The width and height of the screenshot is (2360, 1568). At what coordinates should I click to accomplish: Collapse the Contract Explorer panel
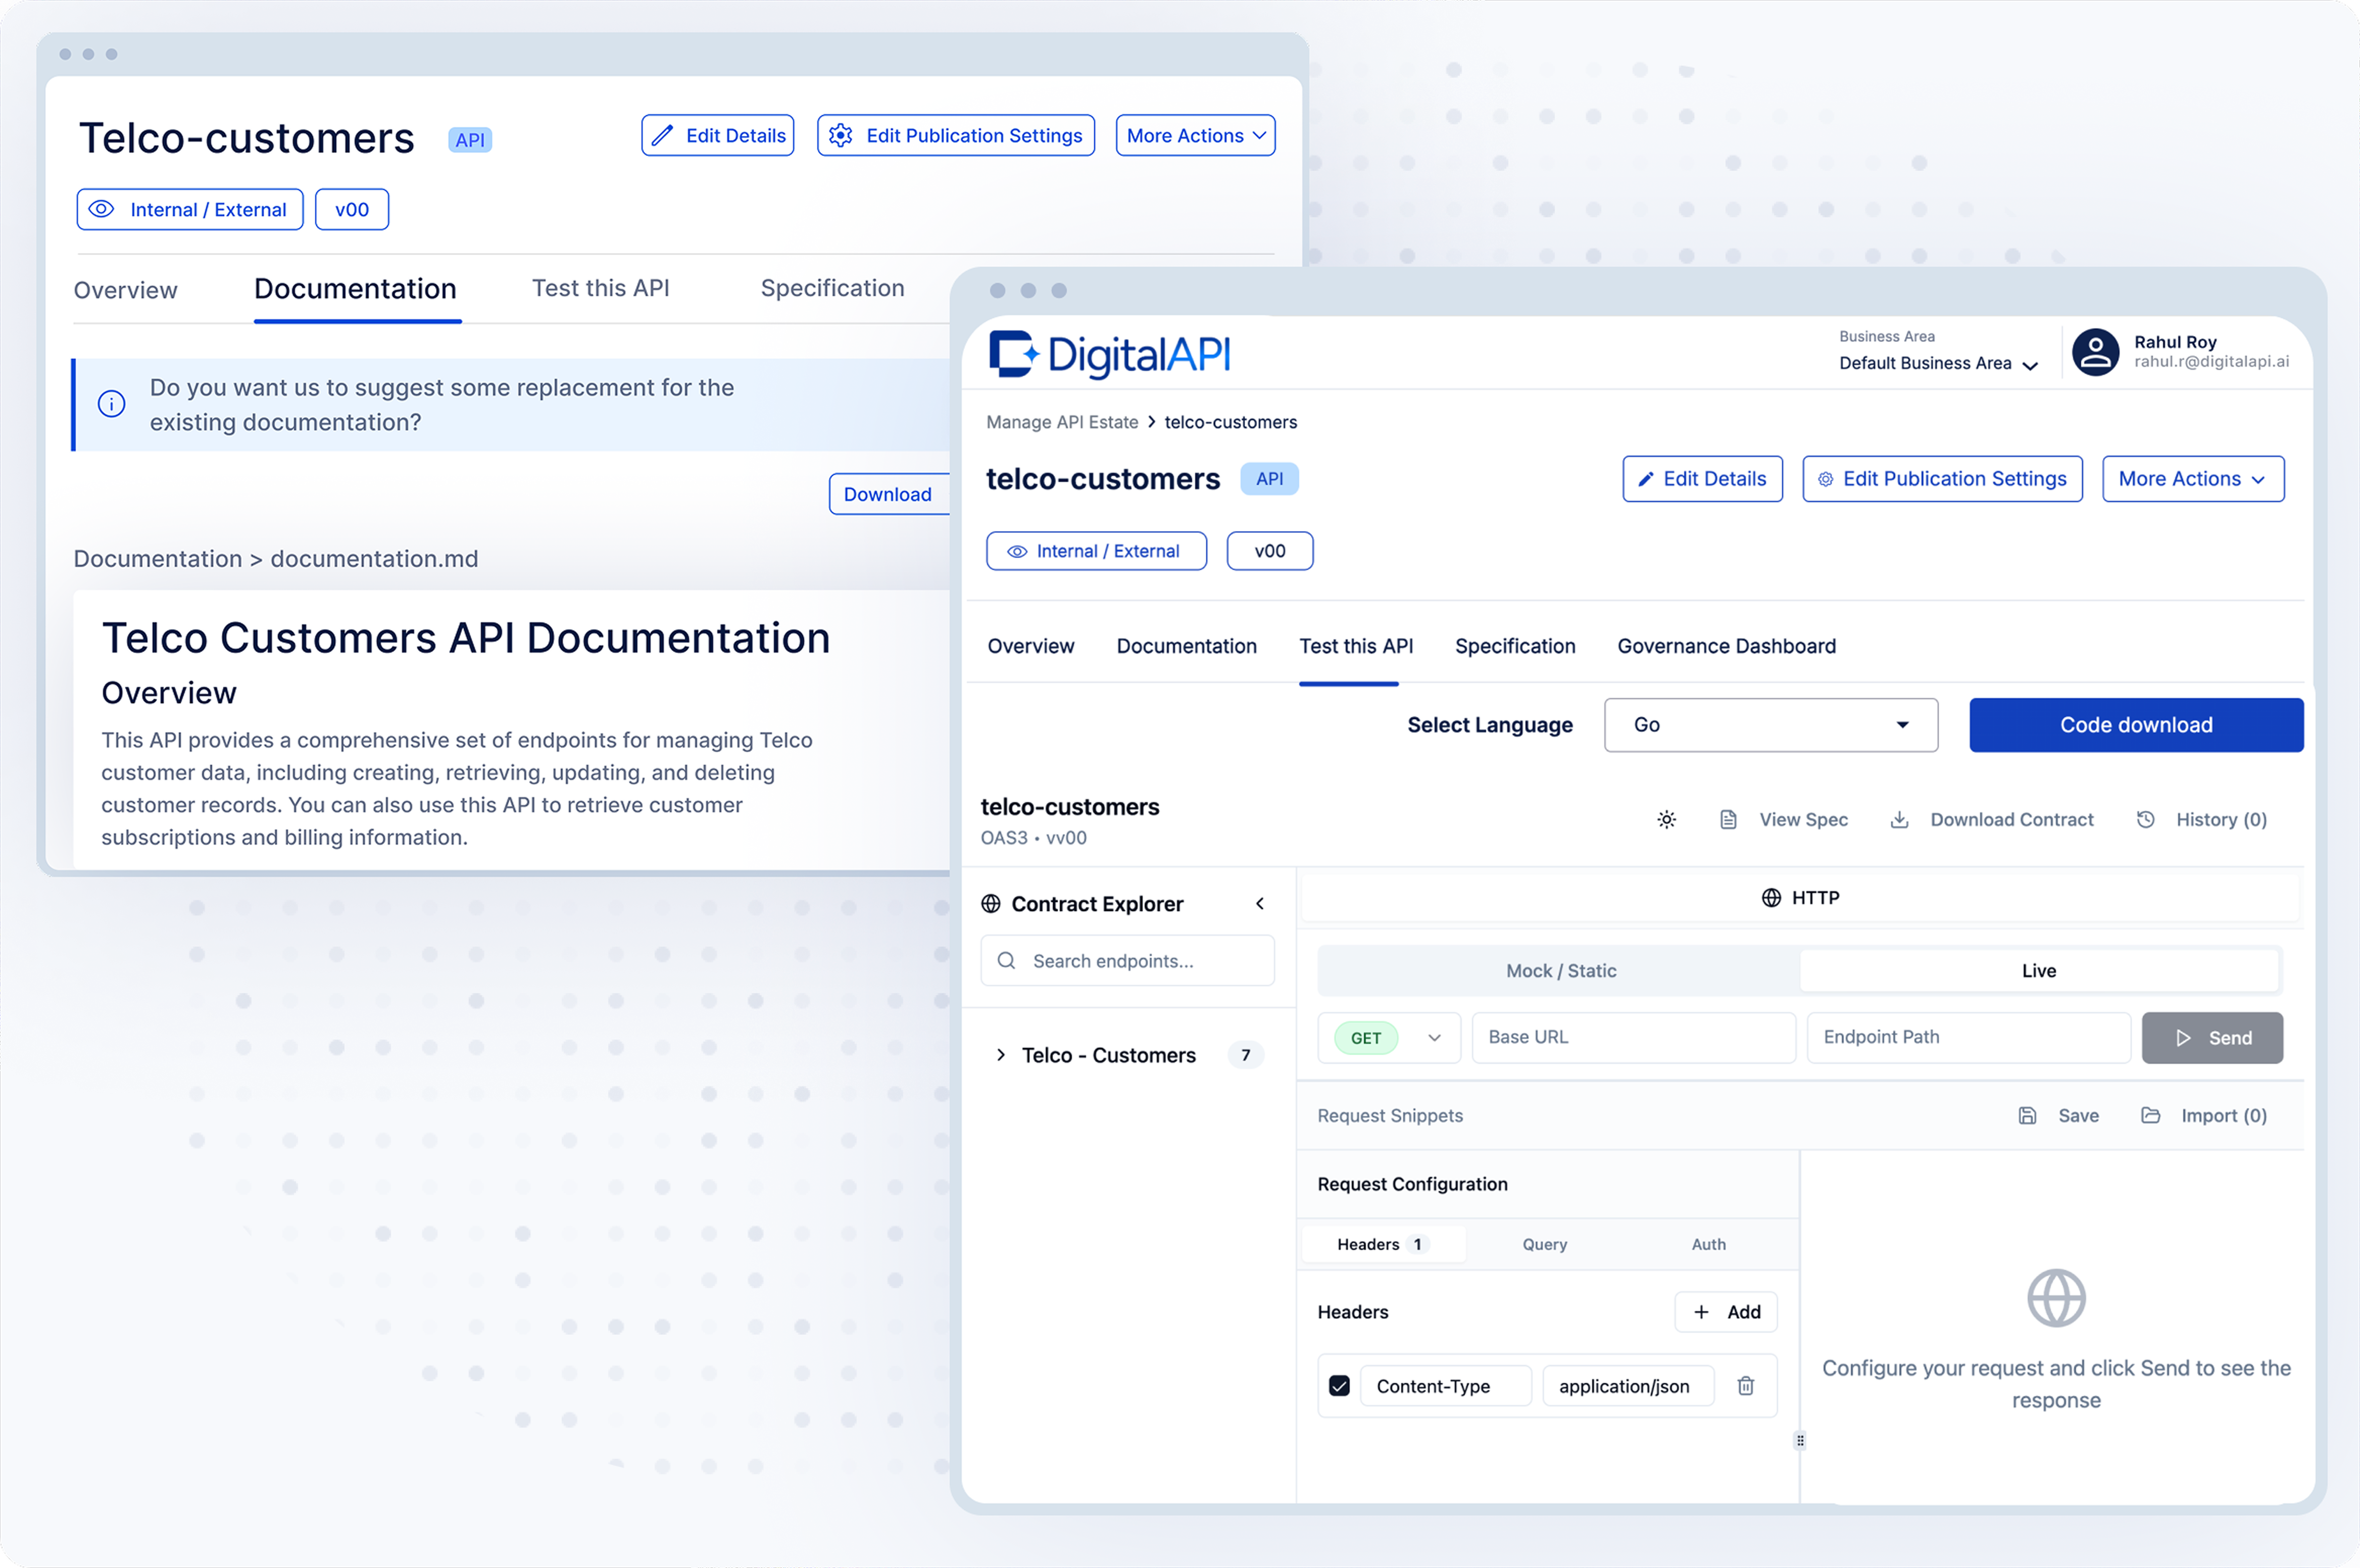click(x=1260, y=904)
